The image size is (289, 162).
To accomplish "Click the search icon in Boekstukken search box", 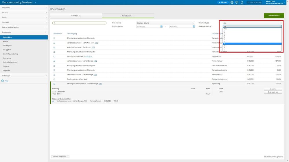I will coord(54,23).
